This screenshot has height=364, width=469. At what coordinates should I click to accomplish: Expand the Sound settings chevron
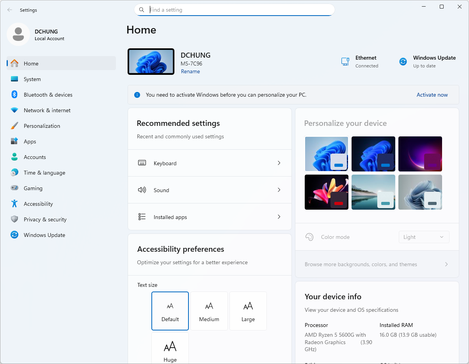click(279, 190)
